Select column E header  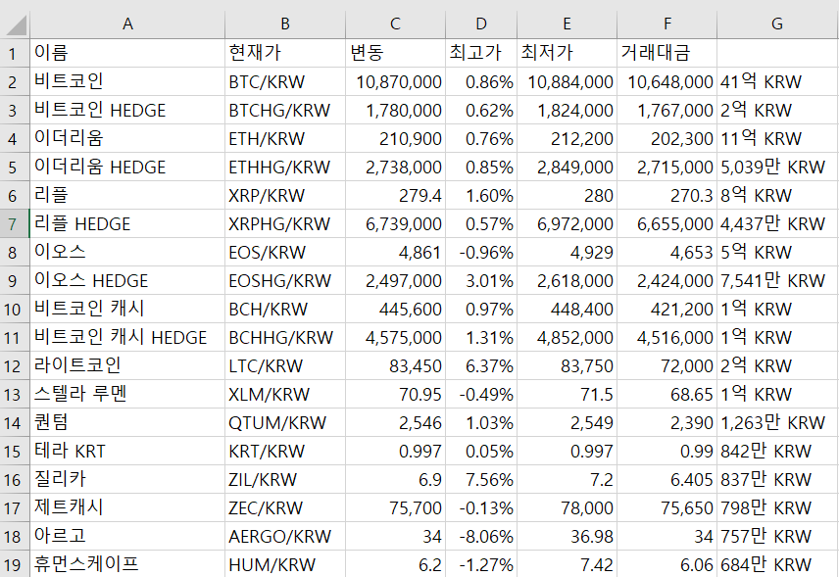[x=567, y=24]
